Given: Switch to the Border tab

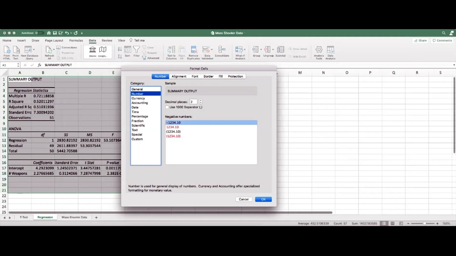Looking at the screenshot, I should (208, 76).
